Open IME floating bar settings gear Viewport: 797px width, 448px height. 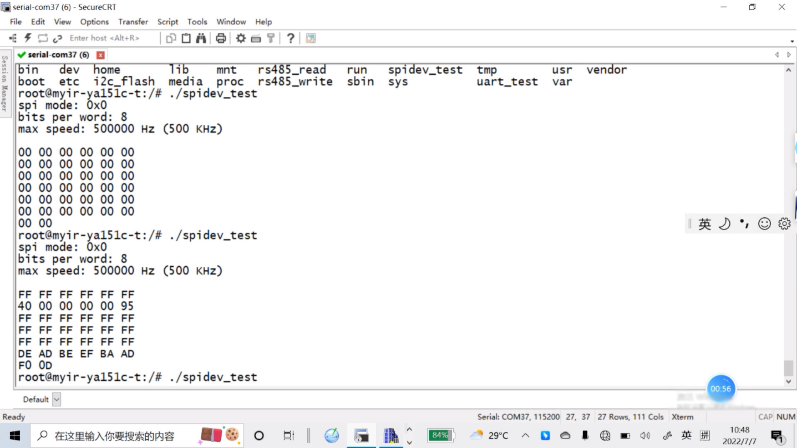[784, 224]
